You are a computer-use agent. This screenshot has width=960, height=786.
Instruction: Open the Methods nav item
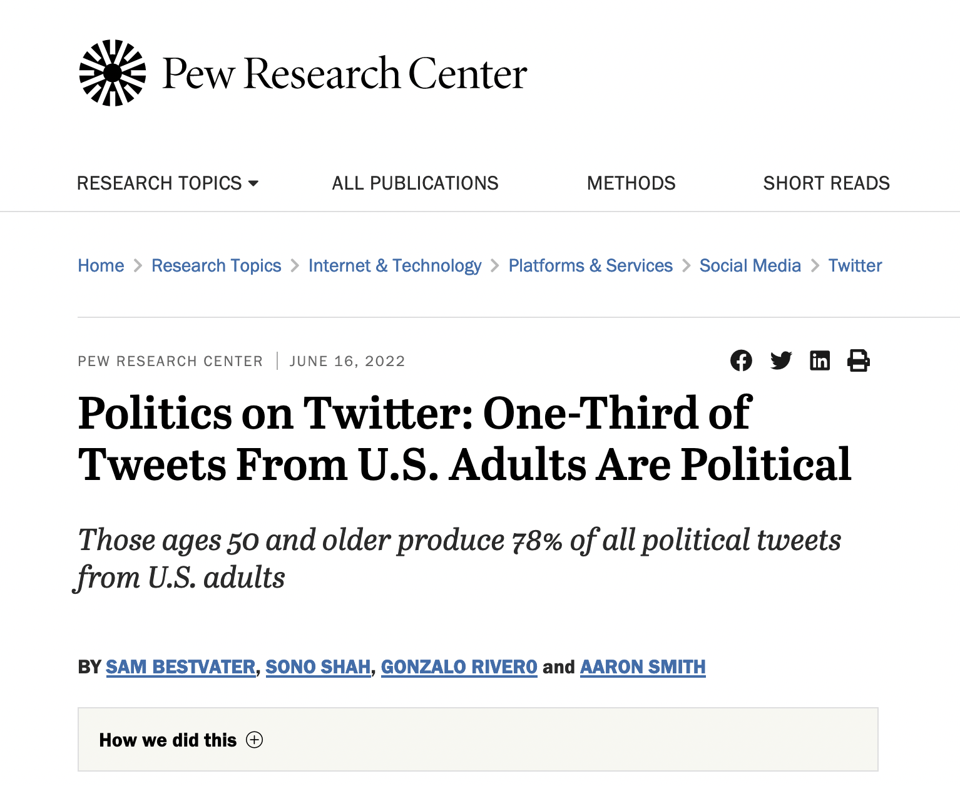pos(631,183)
